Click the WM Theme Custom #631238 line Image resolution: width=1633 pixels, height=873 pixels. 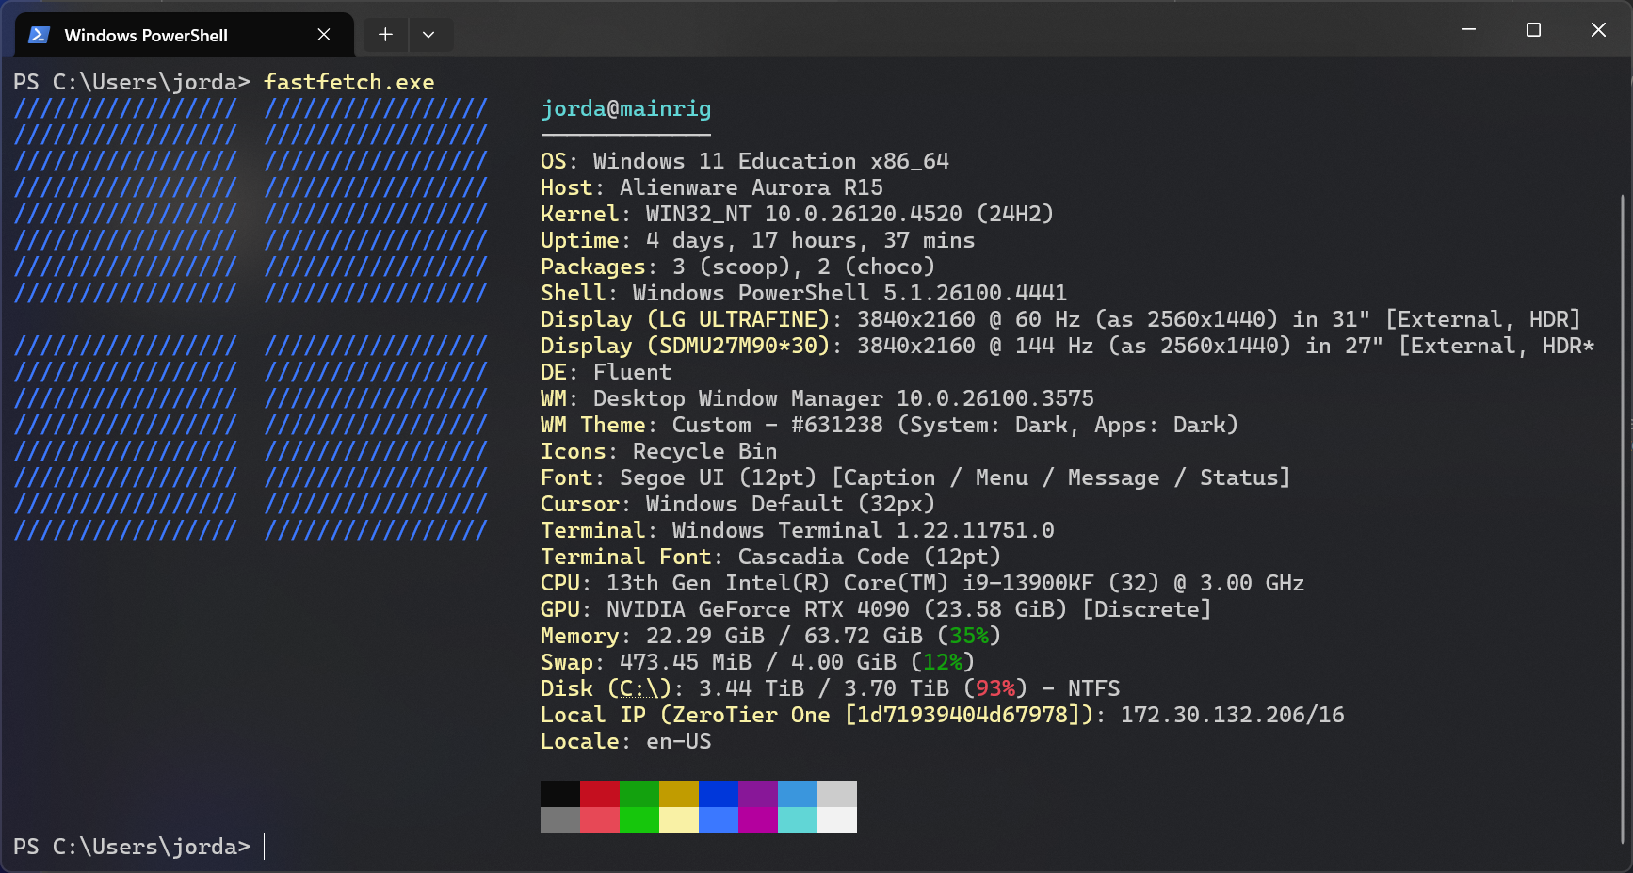pyautogui.click(x=890, y=425)
